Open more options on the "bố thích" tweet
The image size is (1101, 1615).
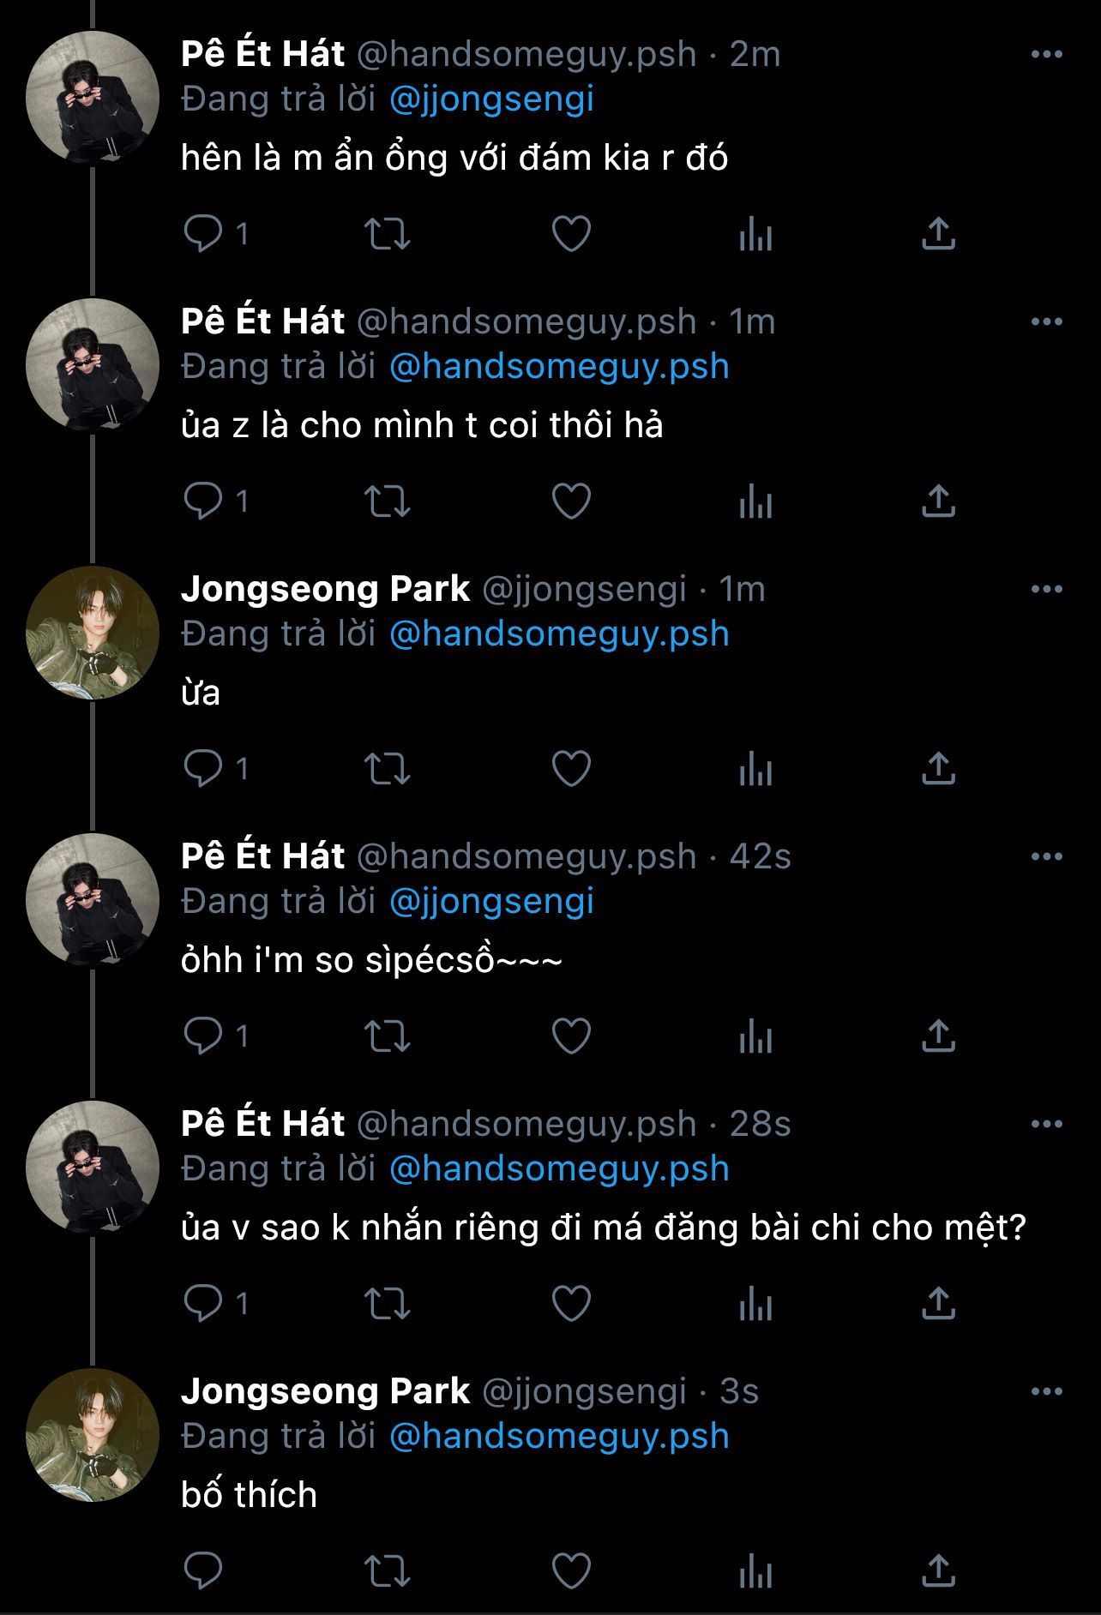(x=1046, y=1392)
